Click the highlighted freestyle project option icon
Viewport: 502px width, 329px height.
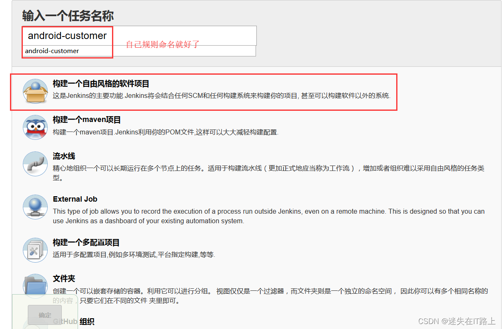pyautogui.click(x=35, y=90)
